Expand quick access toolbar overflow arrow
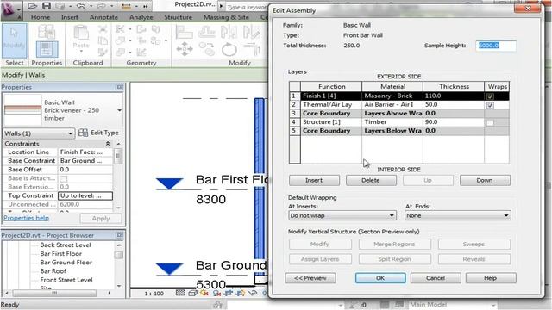 (146, 6)
